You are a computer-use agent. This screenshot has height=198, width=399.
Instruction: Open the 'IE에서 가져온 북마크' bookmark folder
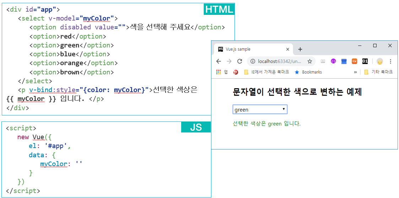[x=266, y=72]
